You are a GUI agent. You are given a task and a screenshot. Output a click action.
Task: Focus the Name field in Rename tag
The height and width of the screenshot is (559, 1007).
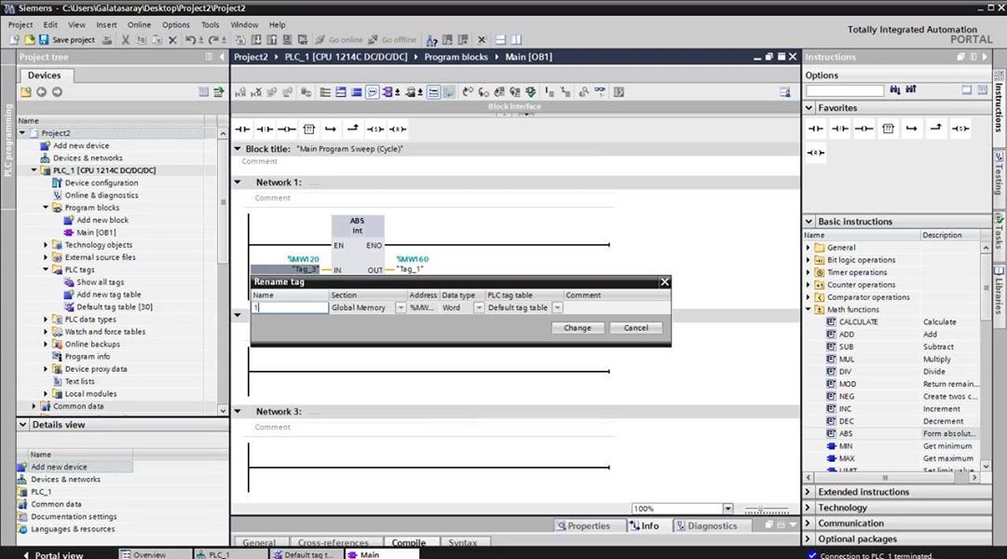[x=290, y=307]
